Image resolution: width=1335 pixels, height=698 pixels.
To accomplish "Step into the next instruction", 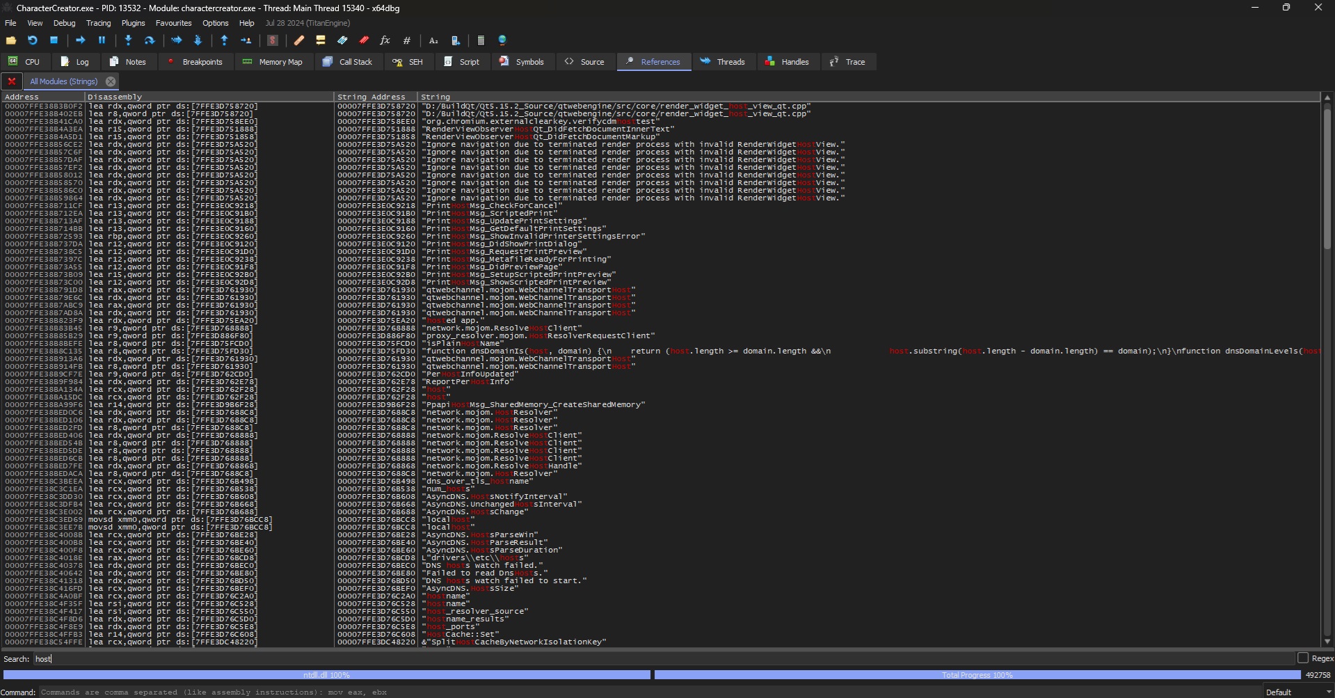I will [x=128, y=40].
